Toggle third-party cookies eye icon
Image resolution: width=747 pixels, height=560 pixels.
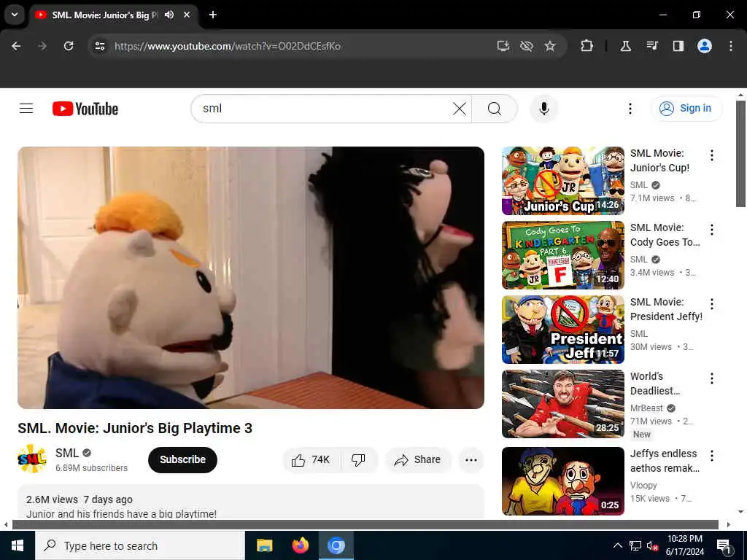click(x=527, y=46)
